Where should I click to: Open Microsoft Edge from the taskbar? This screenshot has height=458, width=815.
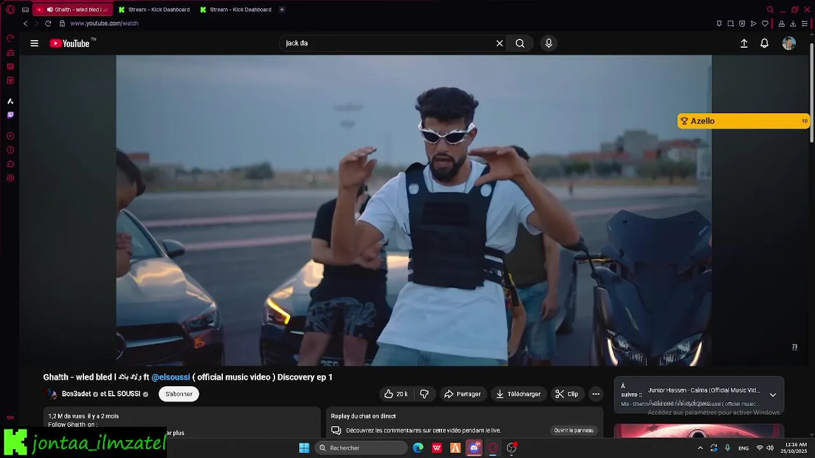(418, 448)
